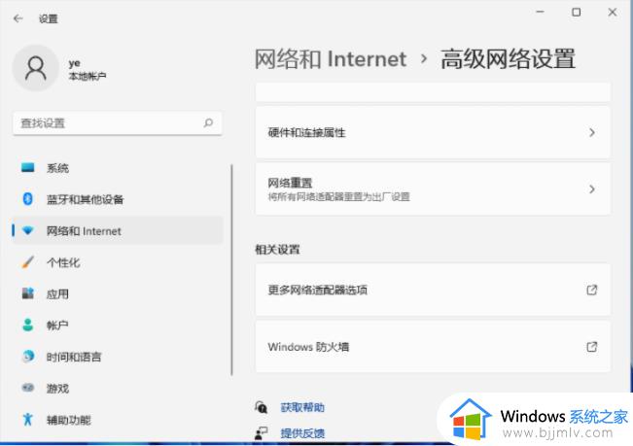This screenshot has height=446, width=633.
Task: Click the 时间和语言 globe clock icon
Action: point(28,357)
